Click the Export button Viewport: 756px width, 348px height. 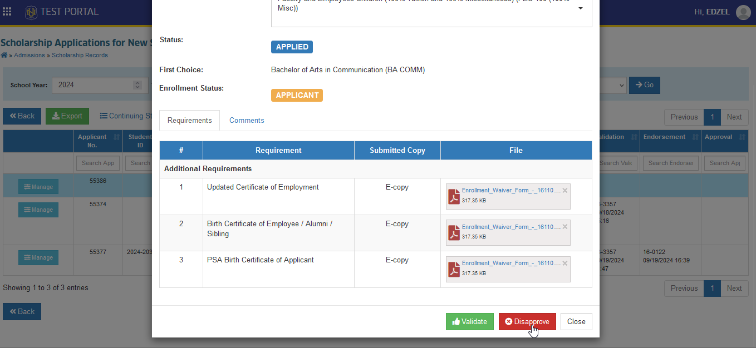tap(67, 116)
